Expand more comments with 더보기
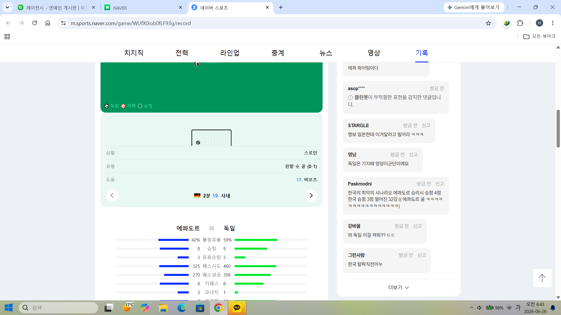The height and width of the screenshot is (315, 561). 399,288
